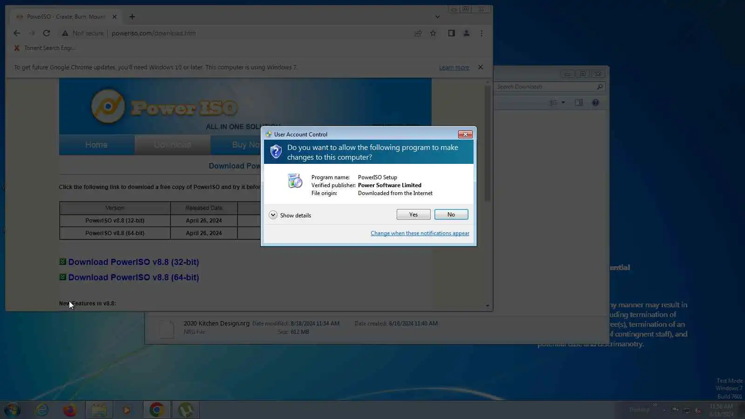Toggle the Explorer preview pane
This screenshot has width=745, height=419.
(579, 102)
